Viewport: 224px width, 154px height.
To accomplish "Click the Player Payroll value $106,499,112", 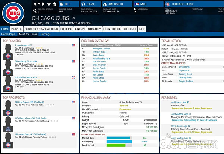I will pyautogui.click(x=150, y=124).
